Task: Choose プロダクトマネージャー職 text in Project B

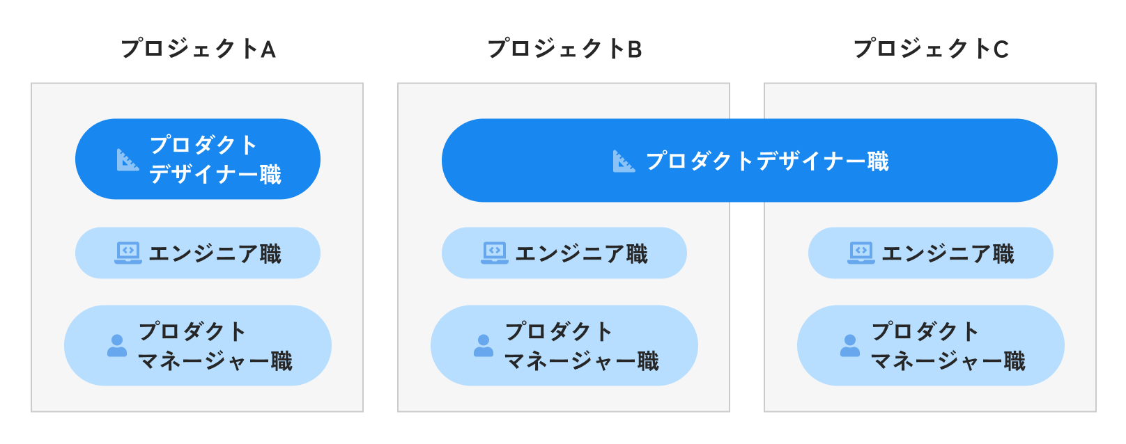Action: click(581, 347)
